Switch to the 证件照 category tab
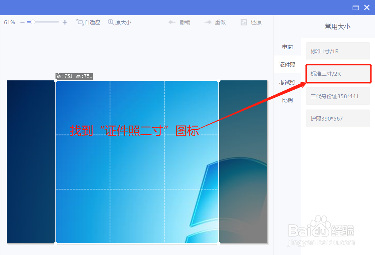375x255 pixels. tap(287, 64)
